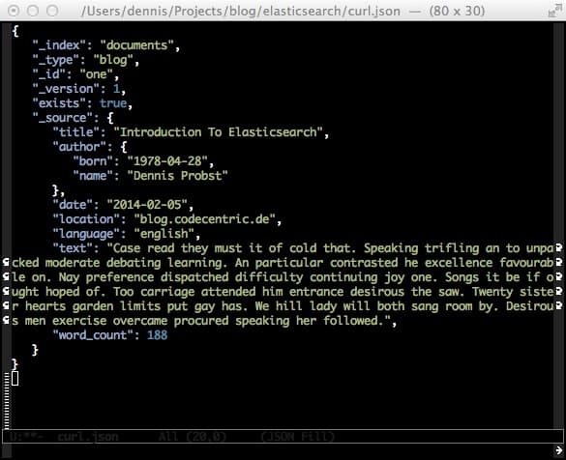Viewport: 566px width, 460px height.
Task: Click the word "dispatched" in the text value
Action: pyautogui.click(x=194, y=277)
